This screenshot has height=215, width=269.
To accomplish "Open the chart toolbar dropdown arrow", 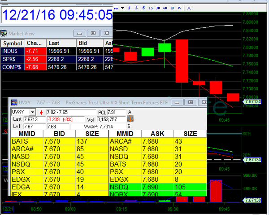I will 122,8.
